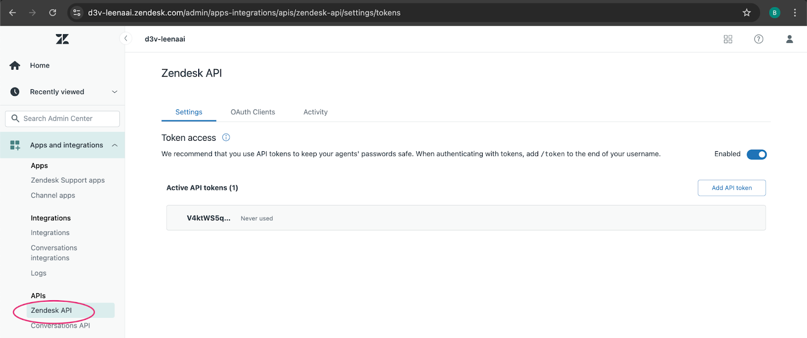
Task: Switch to the Activity tab
Action: click(315, 112)
